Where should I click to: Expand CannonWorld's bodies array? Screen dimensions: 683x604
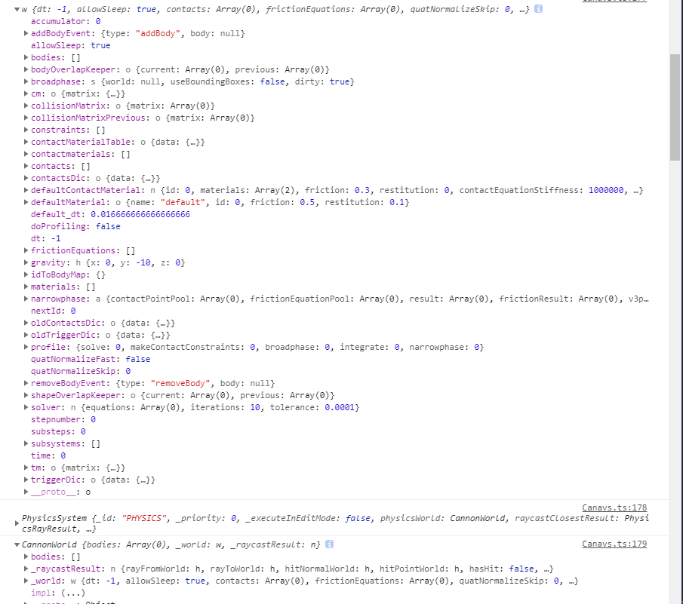(26, 557)
